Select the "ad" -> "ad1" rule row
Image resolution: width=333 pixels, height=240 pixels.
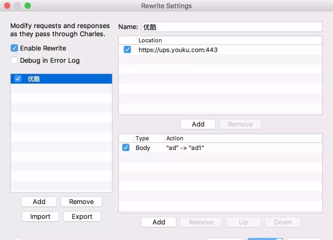pos(220,148)
